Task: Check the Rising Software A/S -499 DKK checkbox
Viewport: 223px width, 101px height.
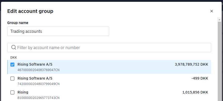Action: click(12, 79)
